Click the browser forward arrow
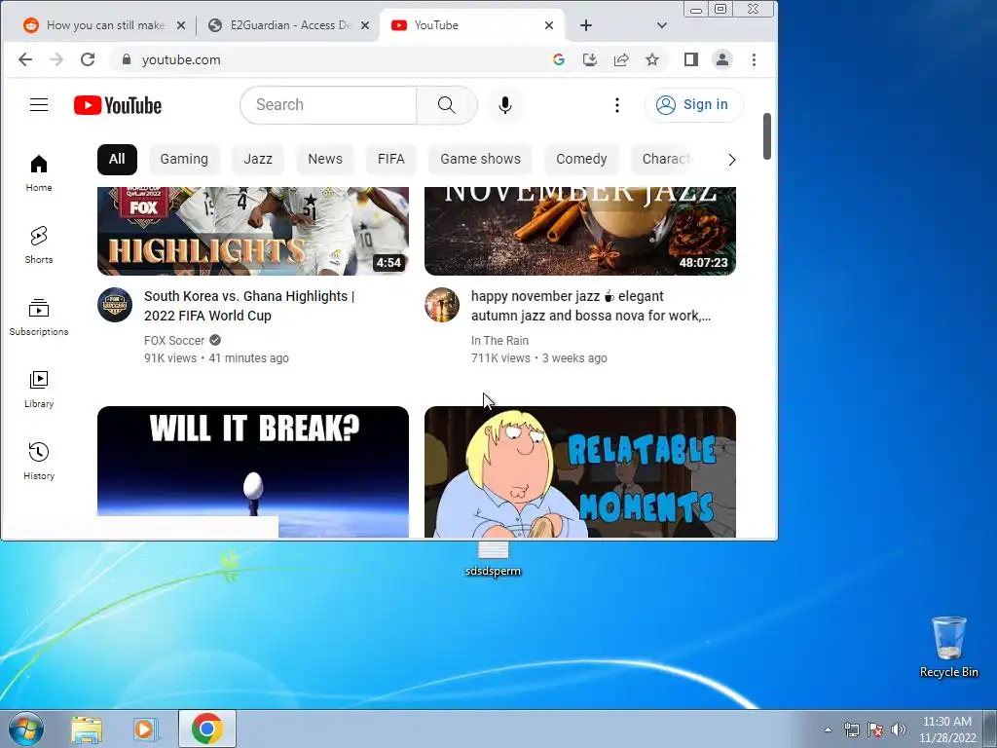Viewport: 997px width, 748px height. pos(55,59)
